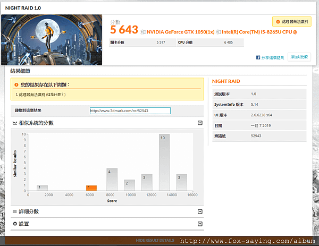Click the histogram bar labeled 4
Viewport: 319px width, 246px height.
point(112,179)
